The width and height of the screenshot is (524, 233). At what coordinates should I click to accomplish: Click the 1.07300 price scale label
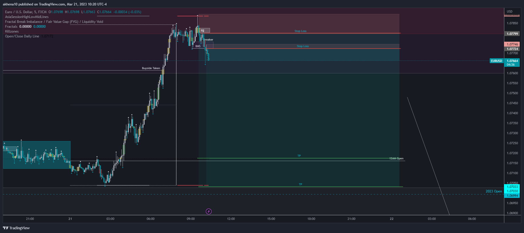tap(512, 133)
